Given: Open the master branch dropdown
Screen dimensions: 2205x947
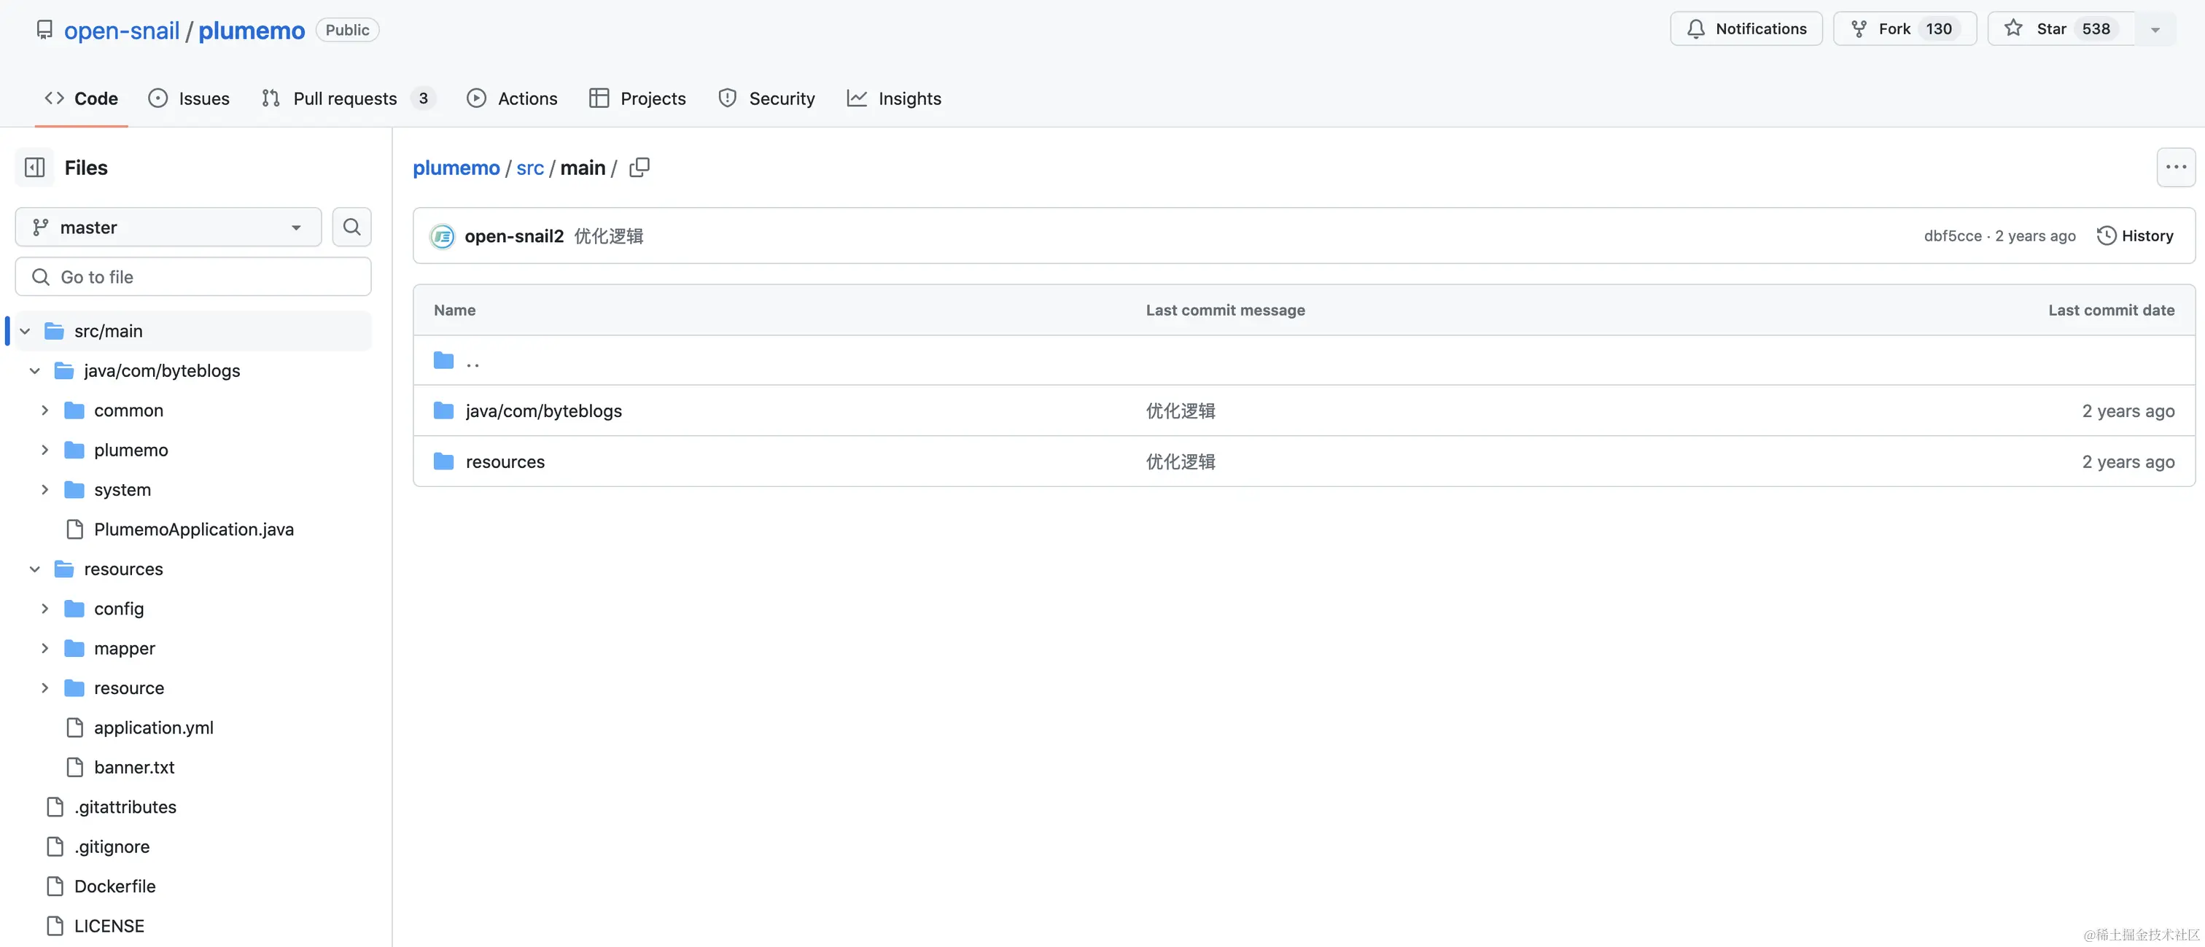Looking at the screenshot, I should point(168,227).
